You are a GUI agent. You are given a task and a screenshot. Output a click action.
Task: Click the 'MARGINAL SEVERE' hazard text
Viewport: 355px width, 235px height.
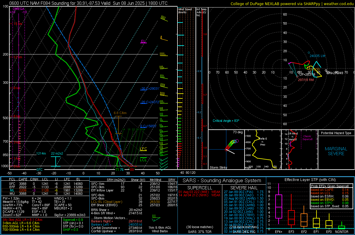[336, 151]
